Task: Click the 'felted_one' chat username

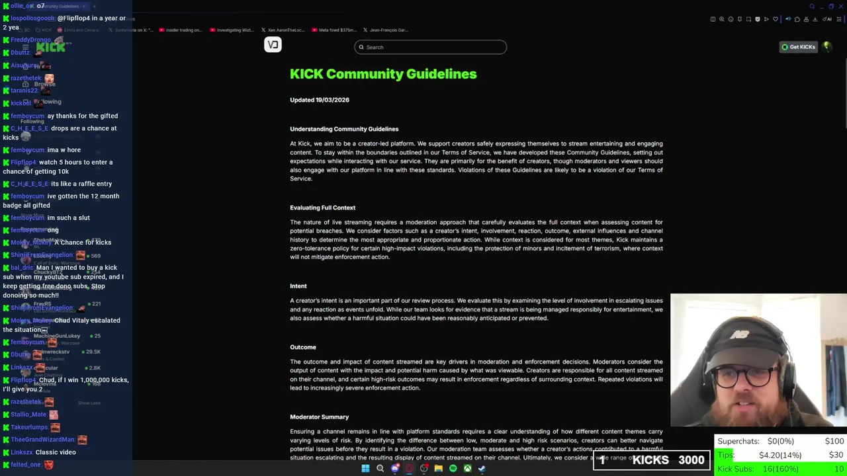Action: click(26, 465)
